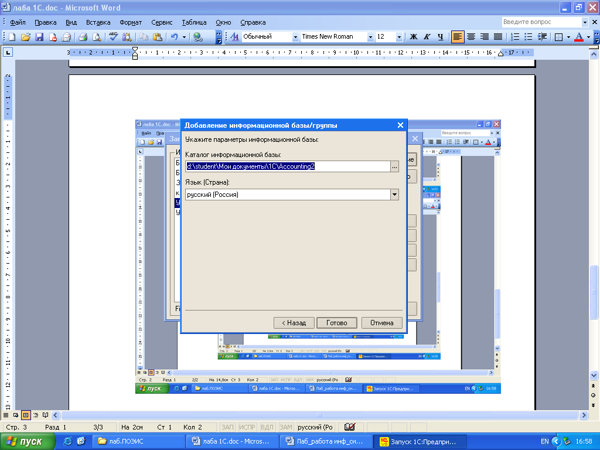Image resolution: width=600 pixels, height=450 pixels.
Task: Open the font color dropdown arrow
Action: 588,37
